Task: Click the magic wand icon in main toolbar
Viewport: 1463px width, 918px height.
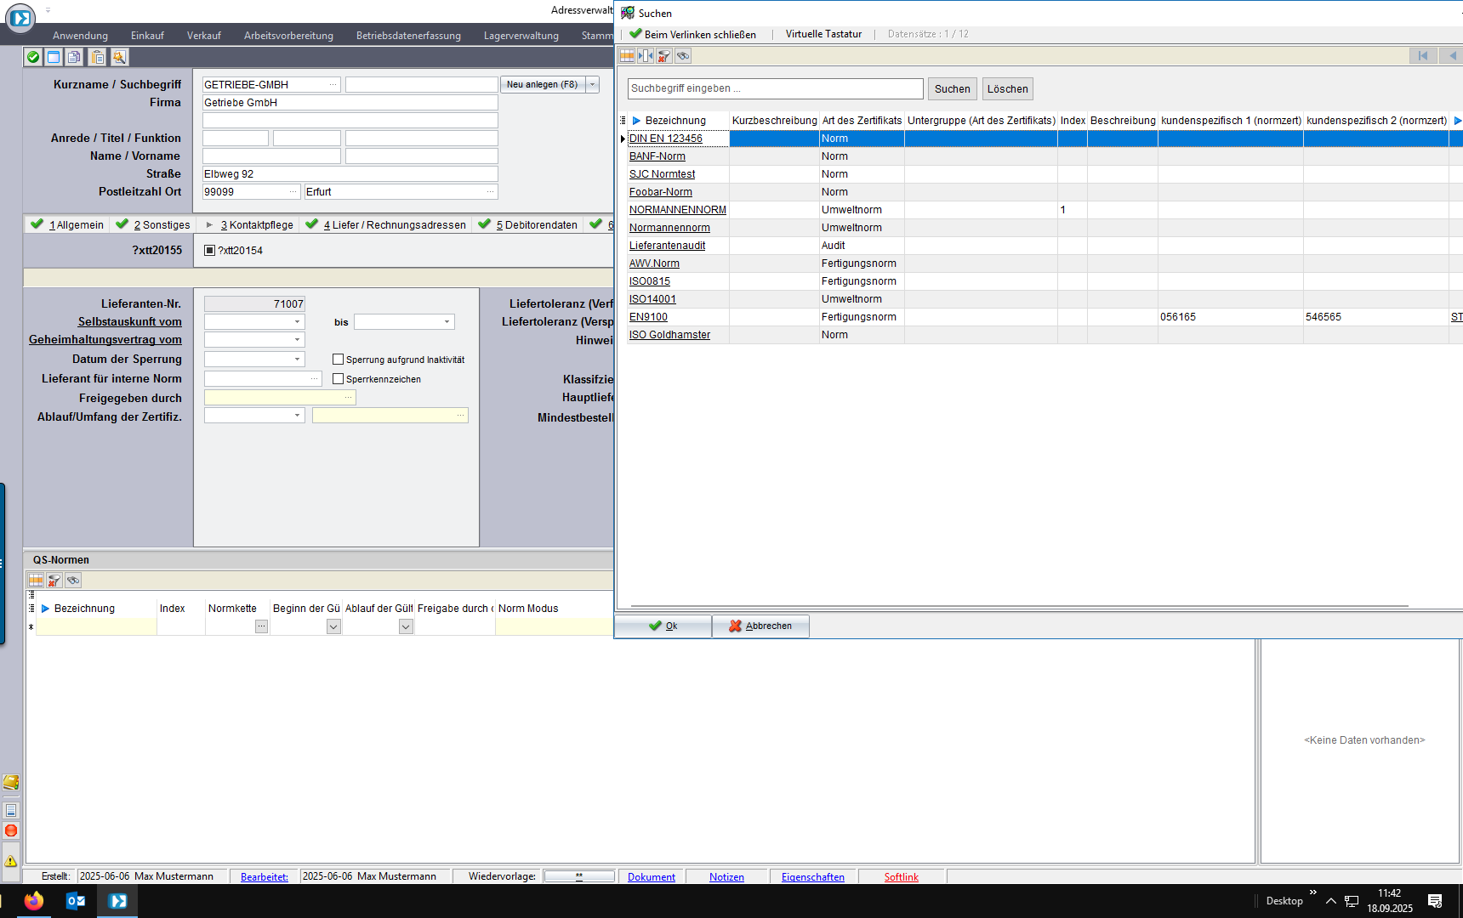Action: (x=119, y=57)
